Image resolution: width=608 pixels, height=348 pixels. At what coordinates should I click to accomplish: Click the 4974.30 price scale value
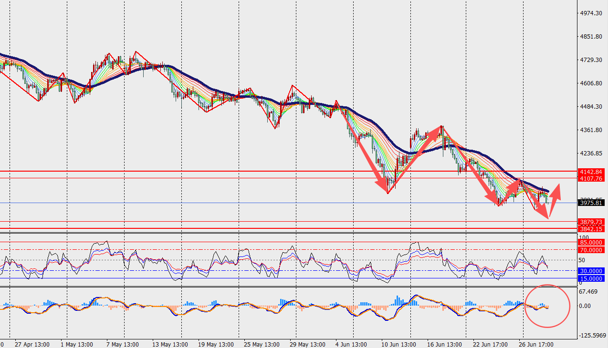(590, 13)
